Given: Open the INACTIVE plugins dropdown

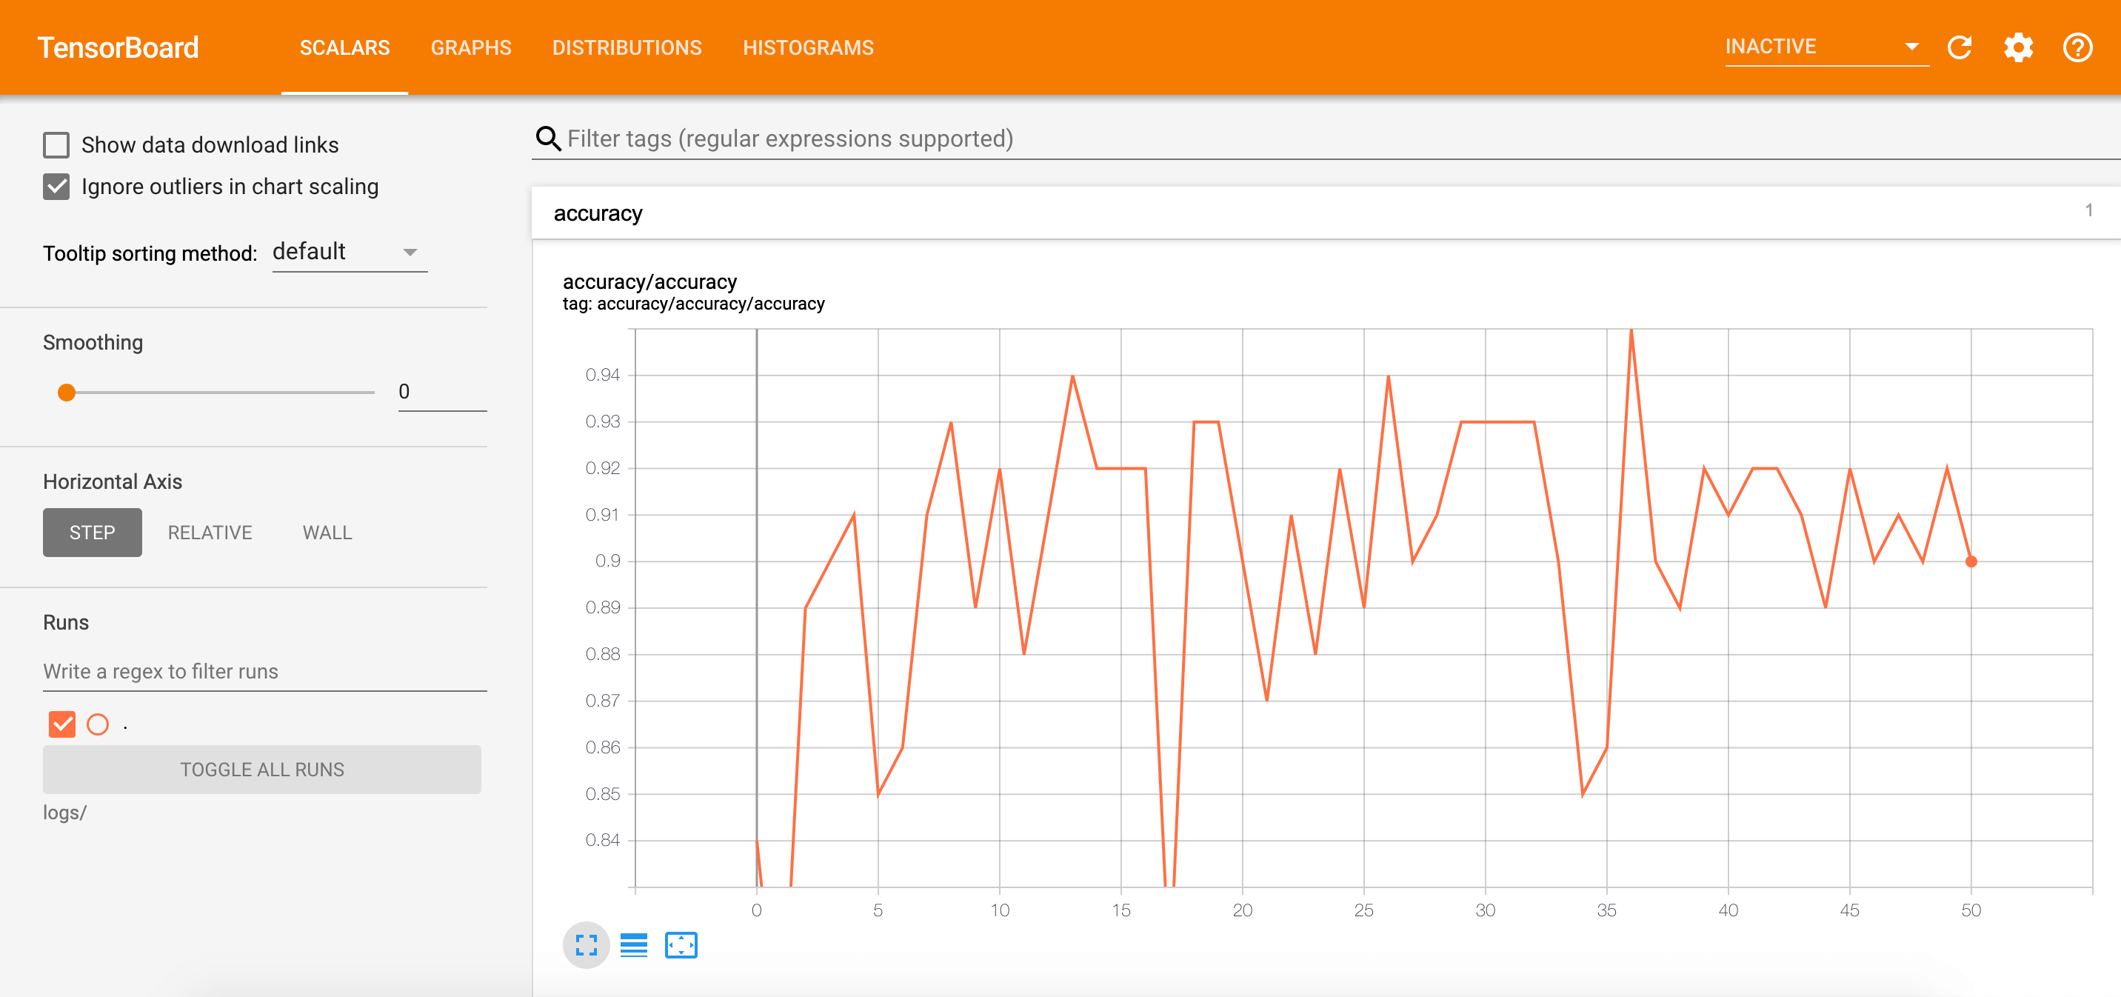Looking at the screenshot, I should click(1825, 47).
